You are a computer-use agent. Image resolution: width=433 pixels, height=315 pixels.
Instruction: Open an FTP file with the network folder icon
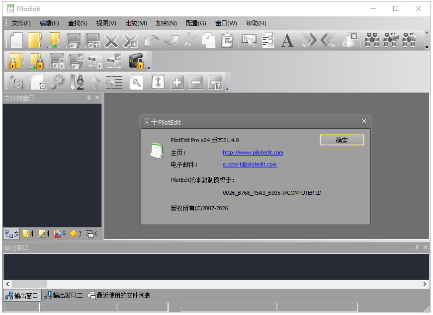click(54, 40)
